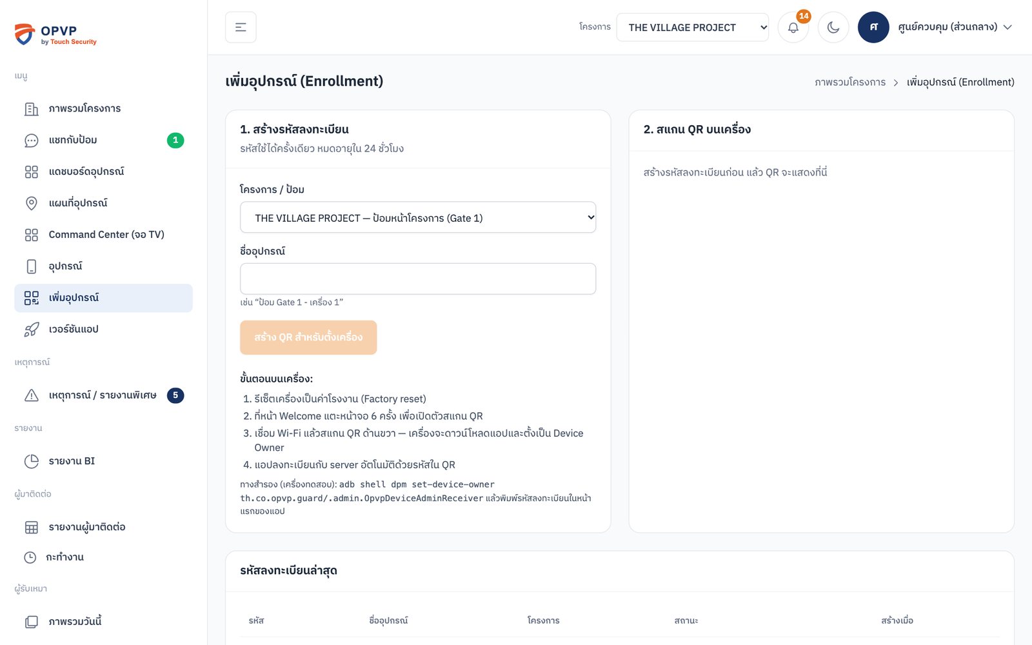Click the แดชบอร์ดอุปกรณ์ grid icon
The height and width of the screenshot is (645, 1032).
[31, 172]
